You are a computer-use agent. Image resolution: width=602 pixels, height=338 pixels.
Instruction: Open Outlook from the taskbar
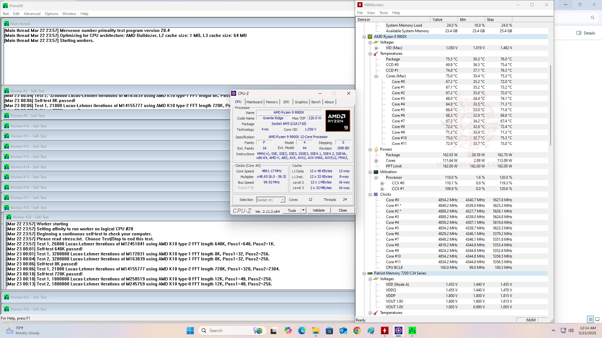343,330
